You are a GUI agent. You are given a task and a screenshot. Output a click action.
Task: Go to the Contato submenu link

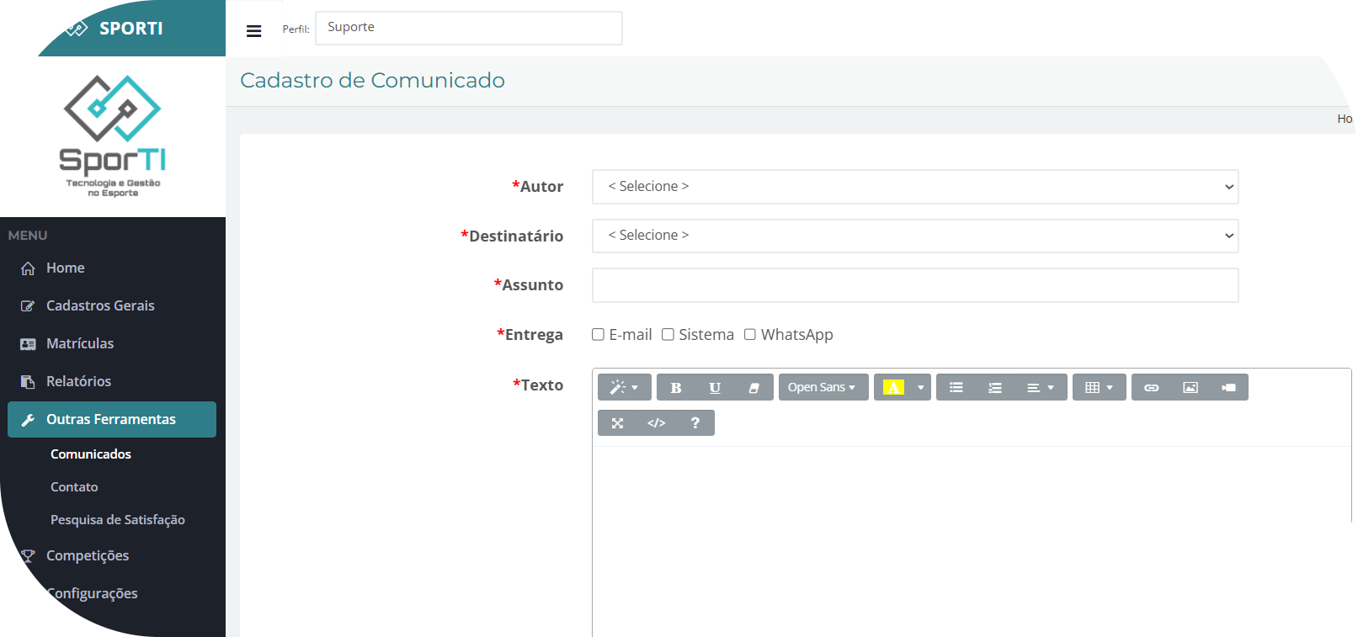pos(74,487)
